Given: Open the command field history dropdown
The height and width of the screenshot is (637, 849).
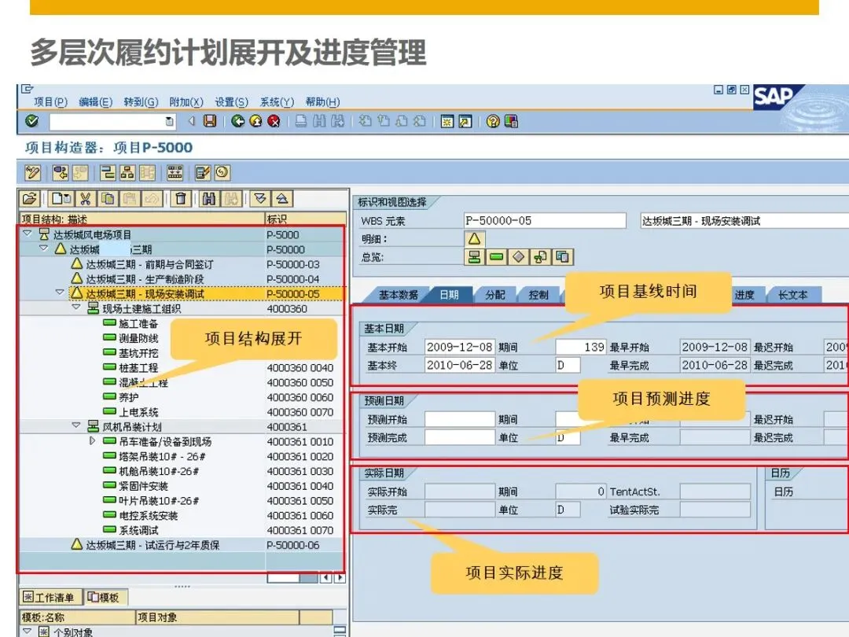Looking at the screenshot, I should [x=169, y=121].
